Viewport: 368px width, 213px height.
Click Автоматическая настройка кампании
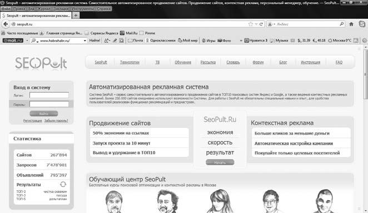294,143
